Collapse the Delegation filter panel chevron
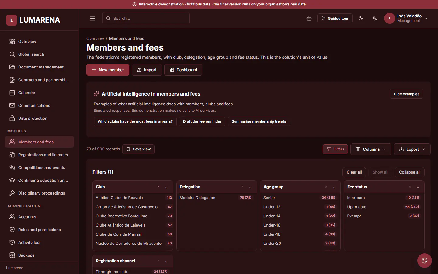Image resolution: width=438 pixels, height=274 pixels. click(x=250, y=187)
